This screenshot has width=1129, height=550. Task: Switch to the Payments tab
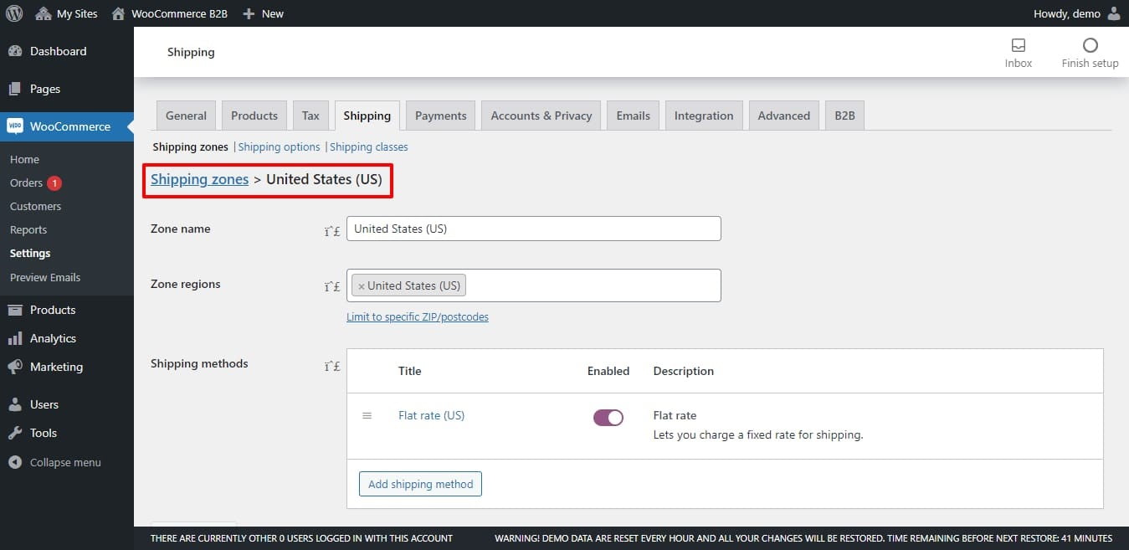[x=441, y=116]
